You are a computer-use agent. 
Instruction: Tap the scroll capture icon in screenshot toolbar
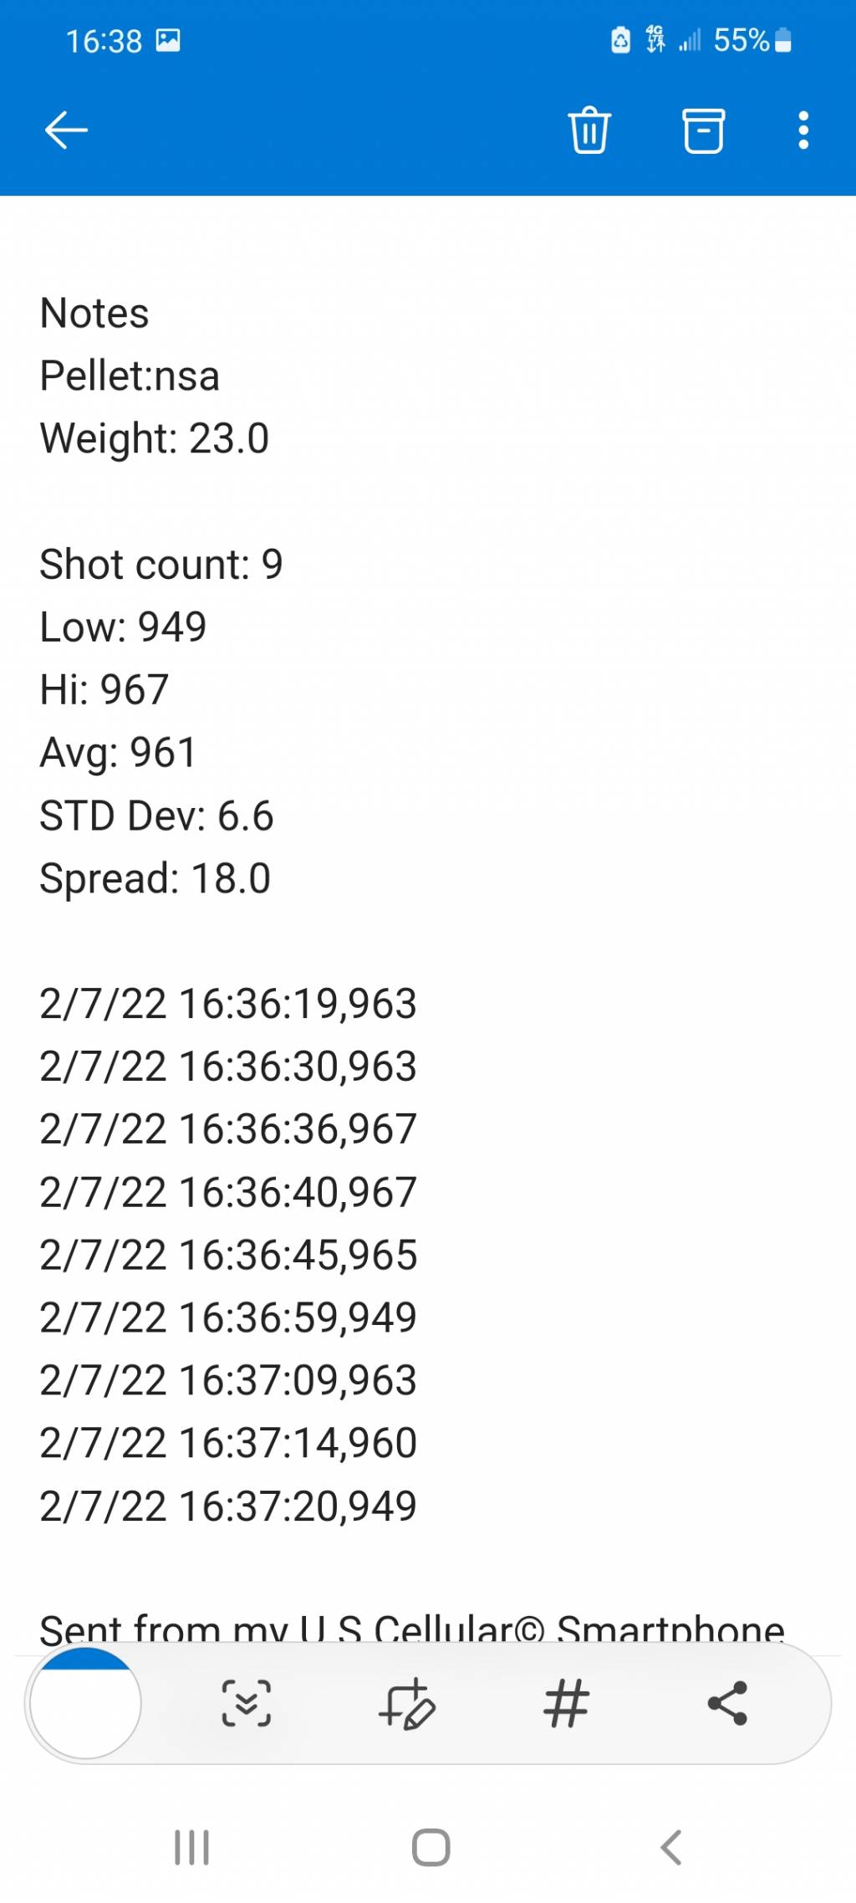(x=247, y=1703)
